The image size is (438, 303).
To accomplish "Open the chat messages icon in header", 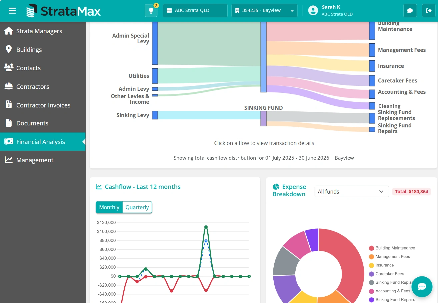I will [x=410, y=11].
